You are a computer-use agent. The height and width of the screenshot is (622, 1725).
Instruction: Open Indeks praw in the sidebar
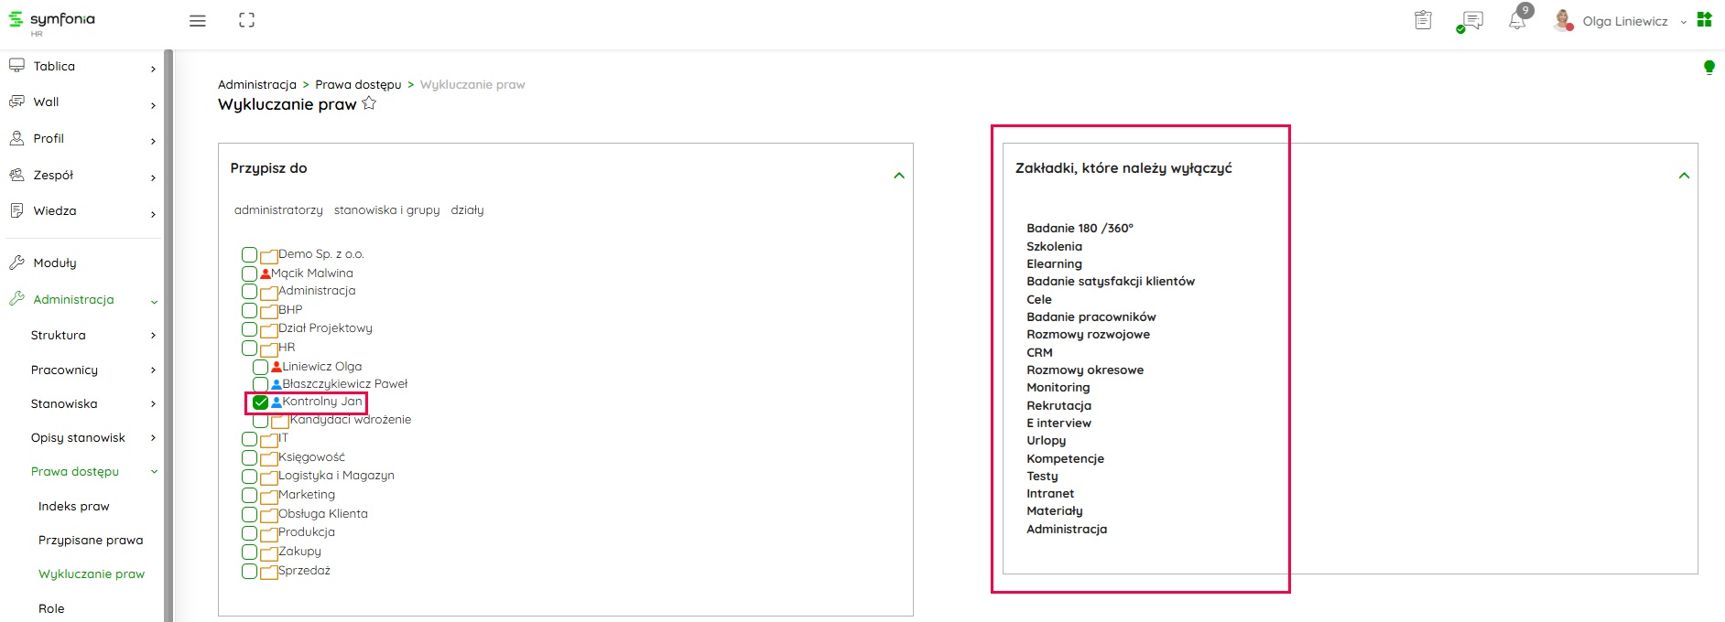pyautogui.click(x=73, y=506)
